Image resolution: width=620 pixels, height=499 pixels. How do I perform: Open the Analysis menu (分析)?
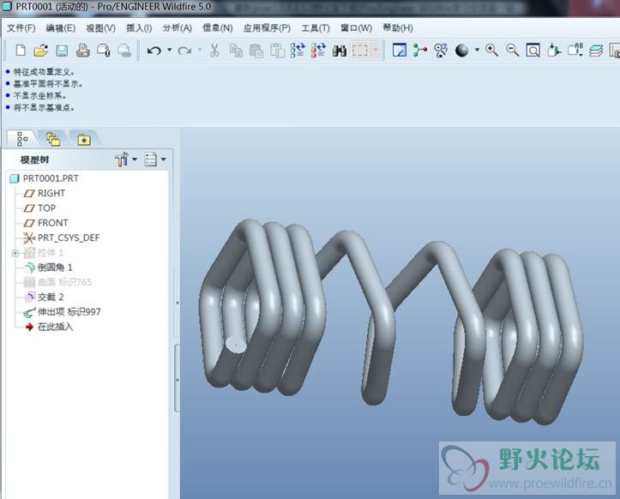[x=178, y=28]
